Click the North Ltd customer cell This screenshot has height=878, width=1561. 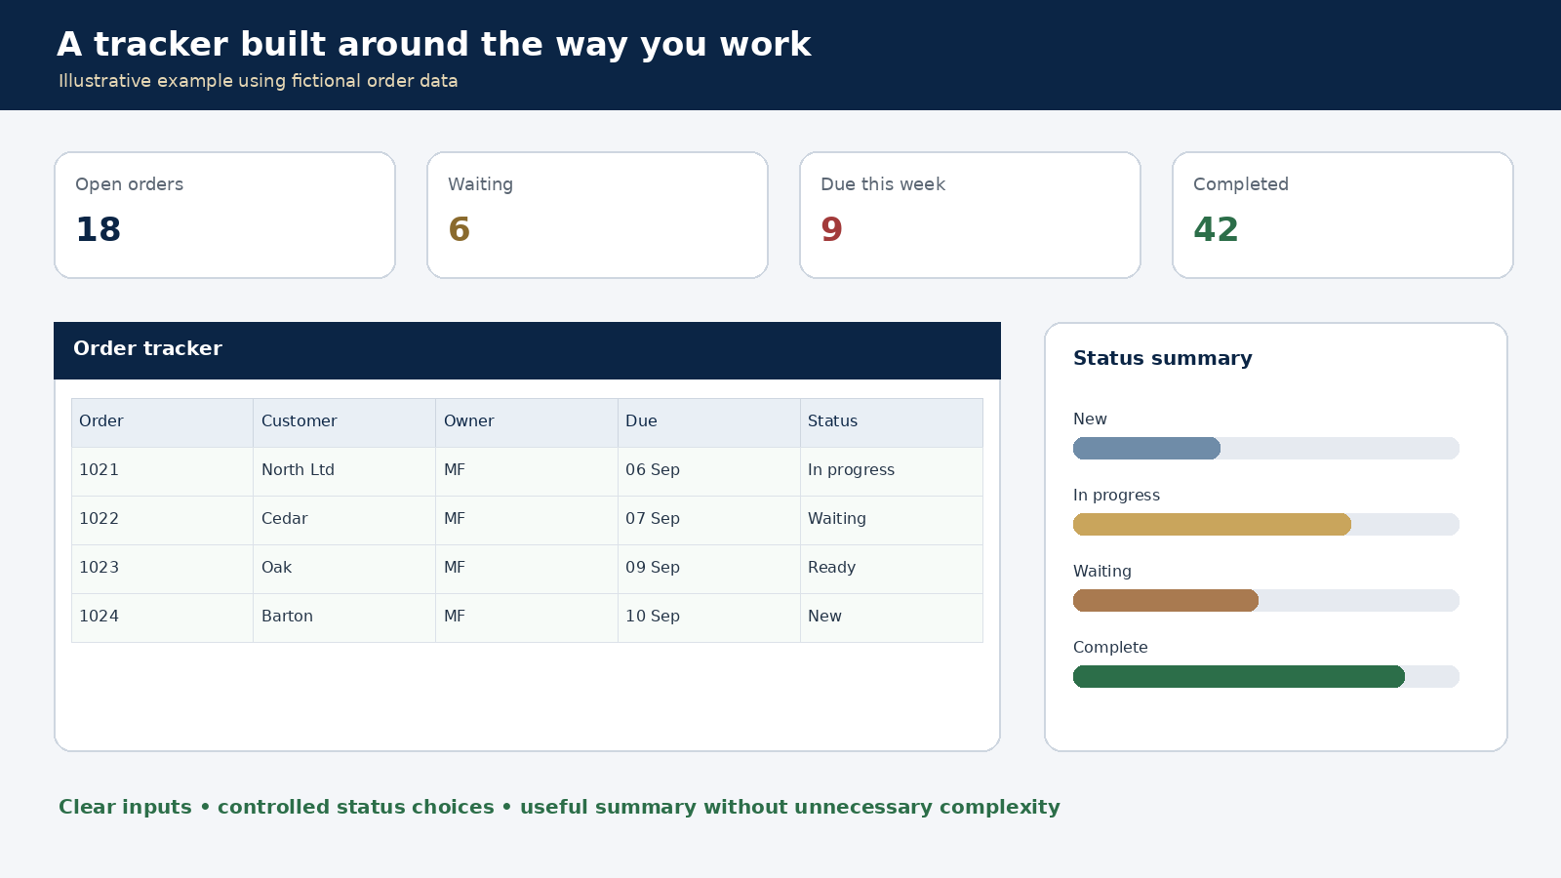[x=344, y=471]
